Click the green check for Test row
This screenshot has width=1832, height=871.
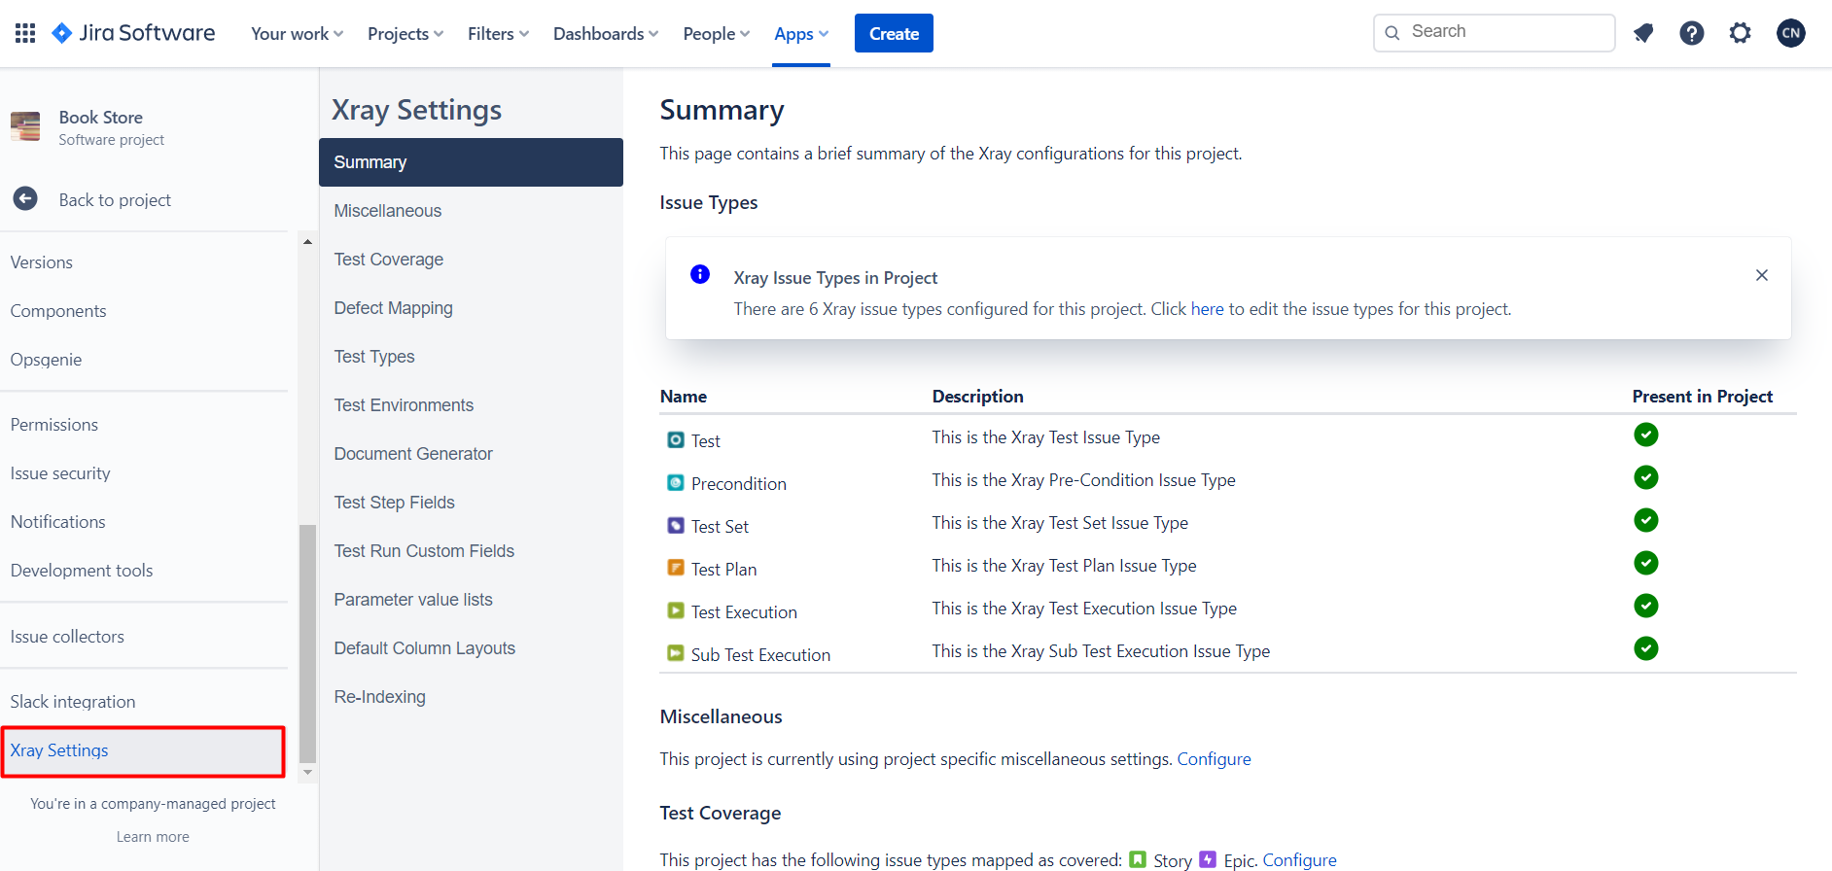(1646, 435)
